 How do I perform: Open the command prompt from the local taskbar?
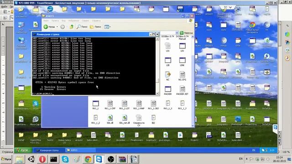pyautogui.click(x=54, y=159)
